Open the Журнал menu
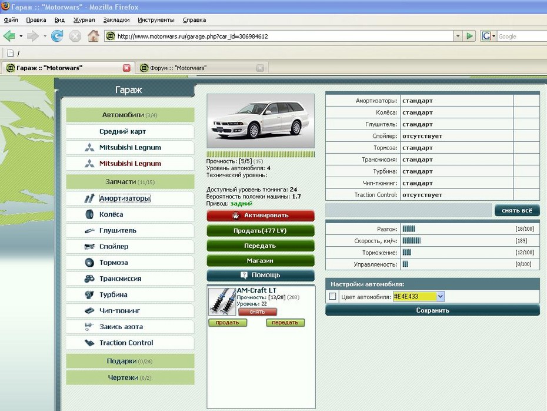547x411 pixels. coord(84,20)
